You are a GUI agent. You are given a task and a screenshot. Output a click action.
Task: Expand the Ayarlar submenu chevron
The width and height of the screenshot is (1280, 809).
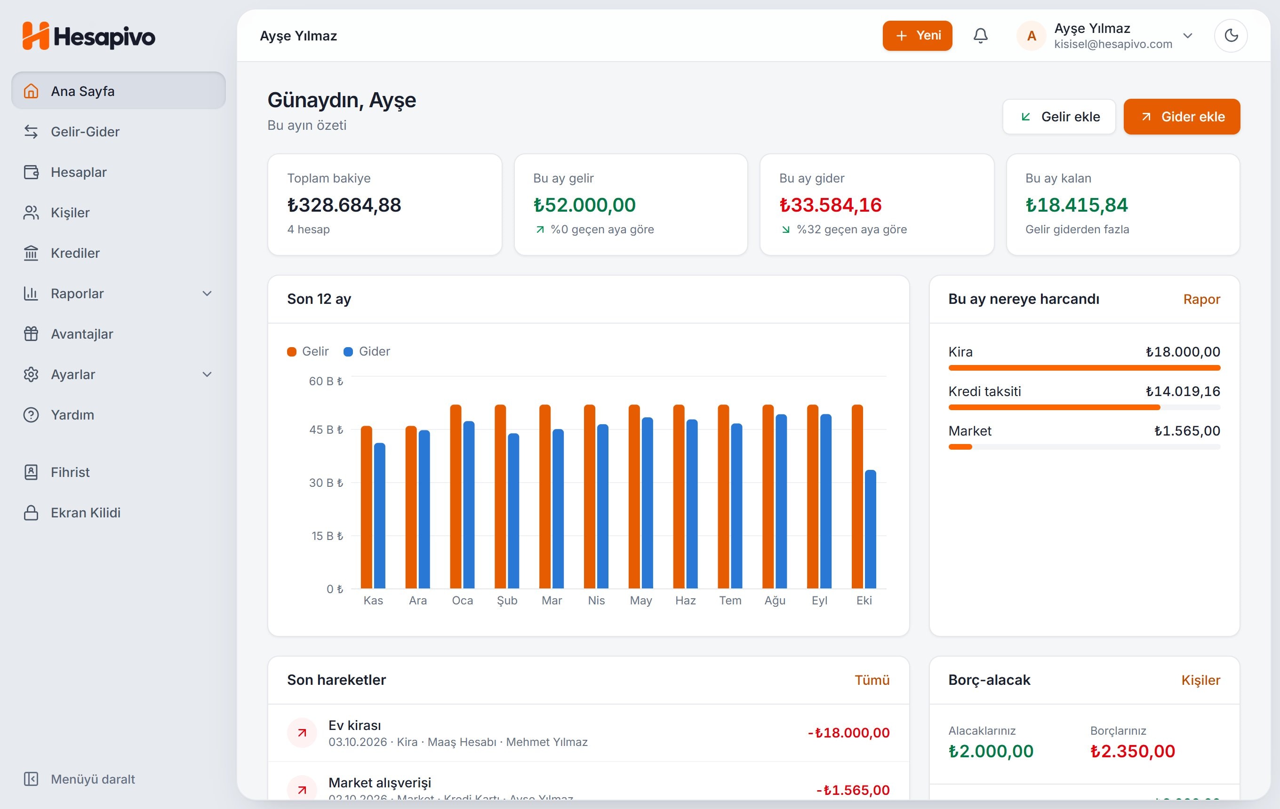coord(208,374)
